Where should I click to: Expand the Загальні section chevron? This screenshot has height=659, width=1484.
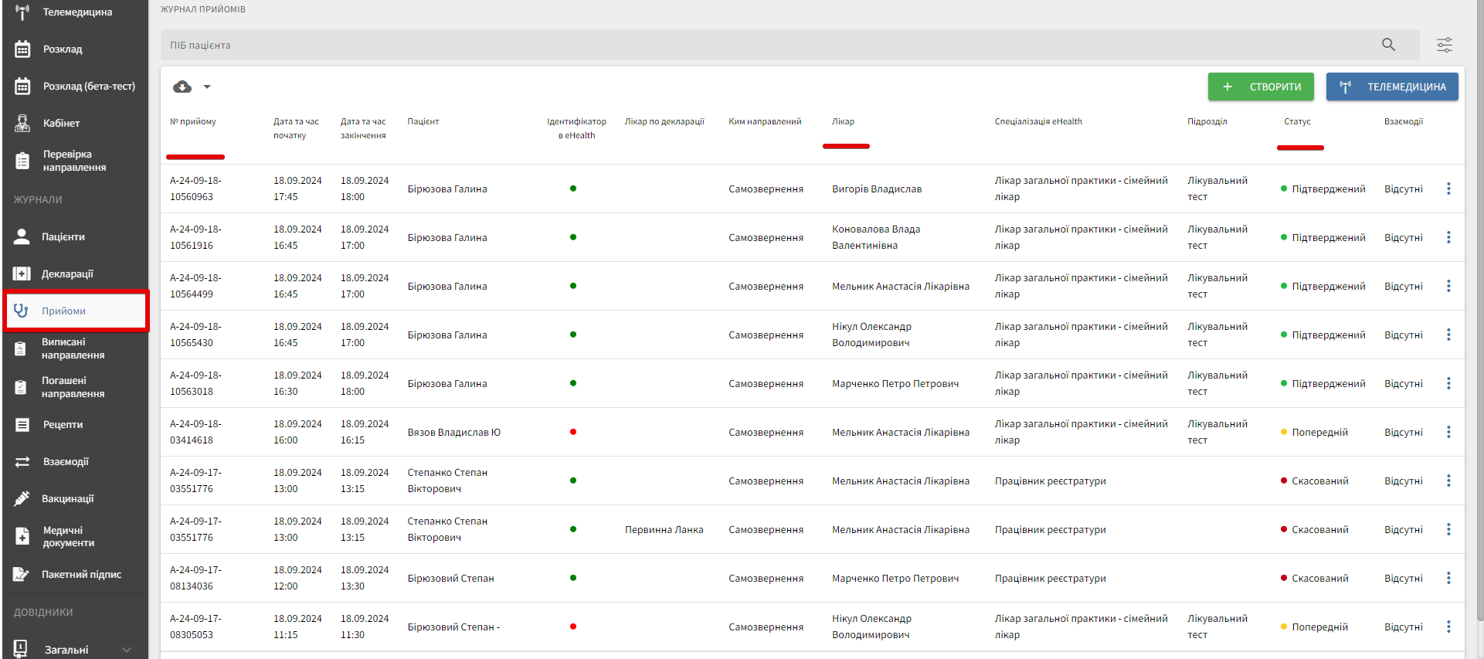pos(127,650)
